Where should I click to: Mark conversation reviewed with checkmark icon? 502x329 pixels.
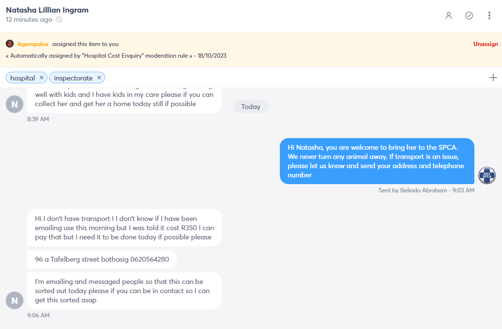click(x=469, y=16)
